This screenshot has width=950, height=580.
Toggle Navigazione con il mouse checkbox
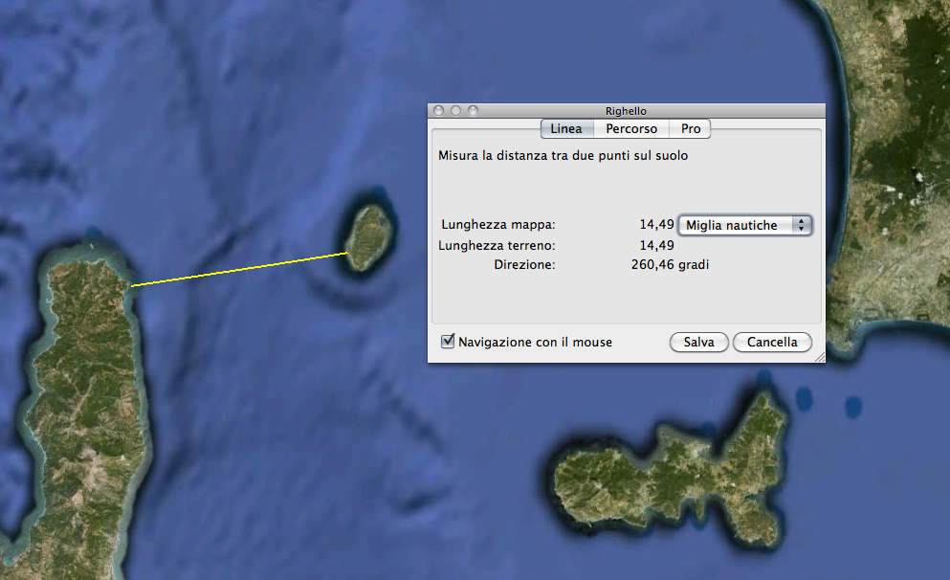[x=448, y=342]
